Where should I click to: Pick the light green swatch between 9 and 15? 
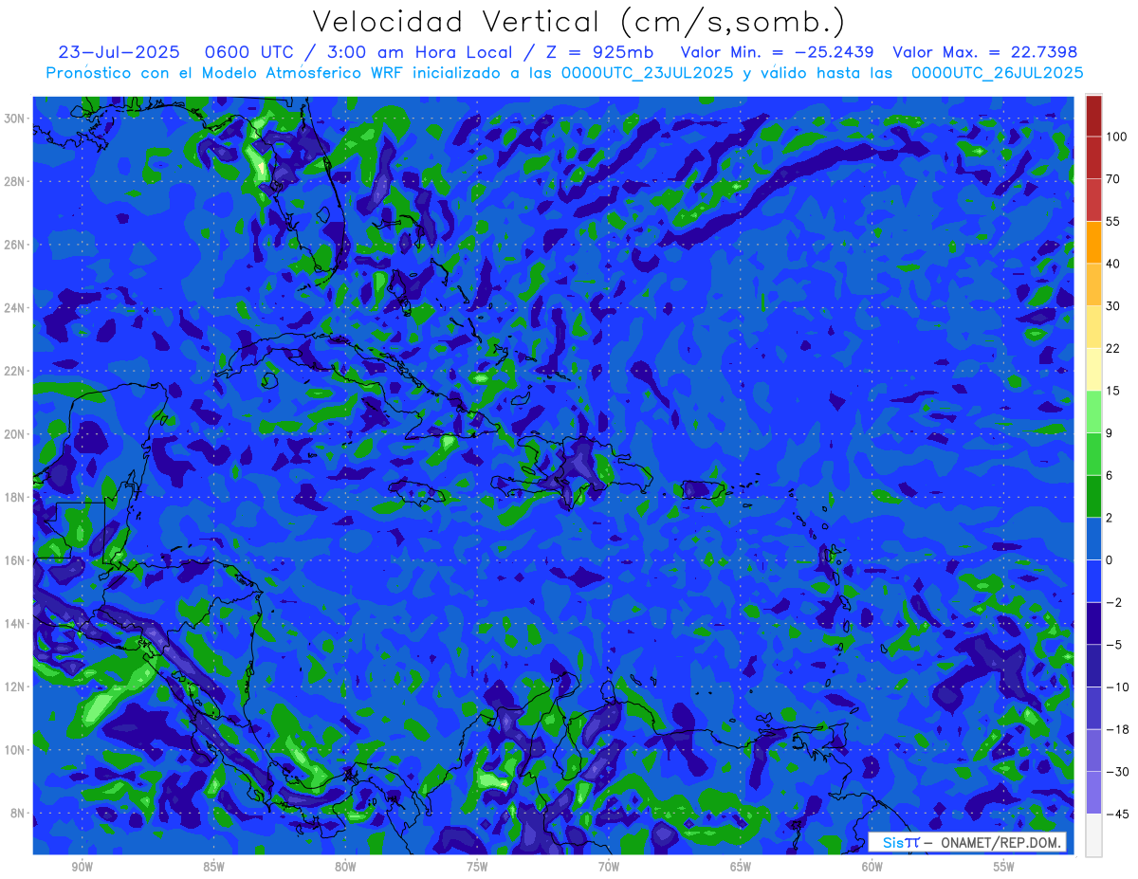[x=1093, y=412]
